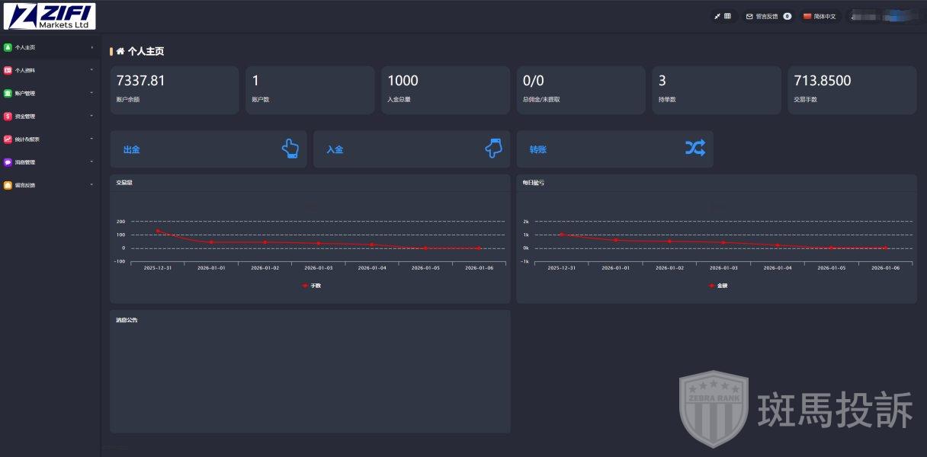Open the 简体中文 language dropdown
The height and width of the screenshot is (457, 927).
[x=820, y=16]
